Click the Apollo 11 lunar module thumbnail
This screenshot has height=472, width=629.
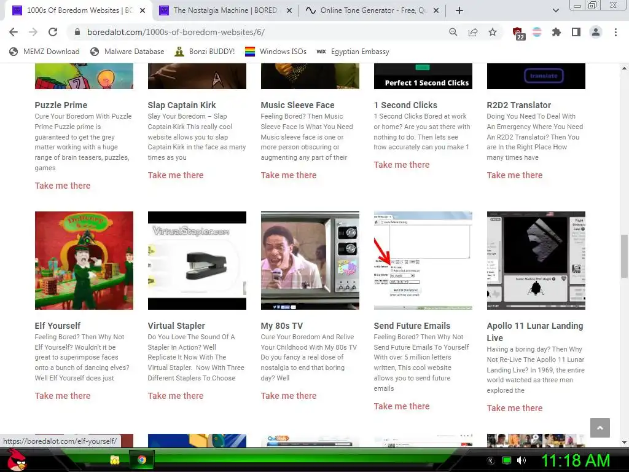(536, 261)
